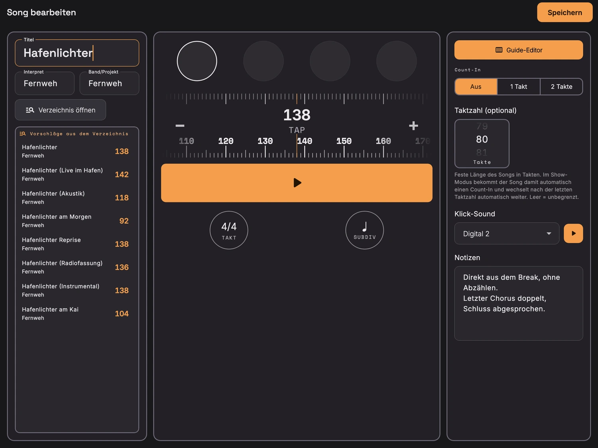Click 150 on the BPM scale

coord(344,141)
